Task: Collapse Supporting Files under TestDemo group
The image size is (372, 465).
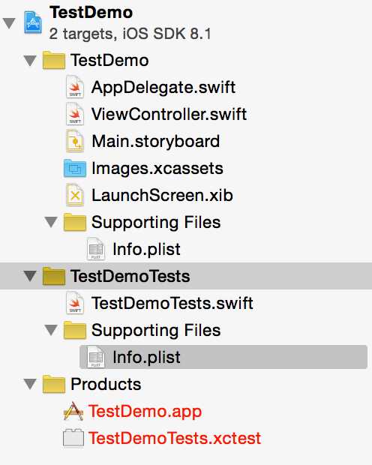Action: click(x=51, y=222)
